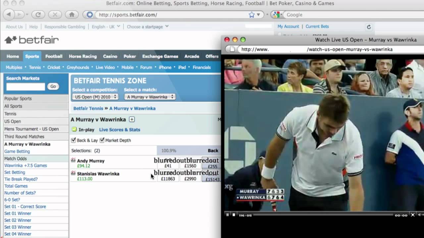Open the bookmark star dropdown arrow
This screenshot has height=238, width=424.
[258, 15]
